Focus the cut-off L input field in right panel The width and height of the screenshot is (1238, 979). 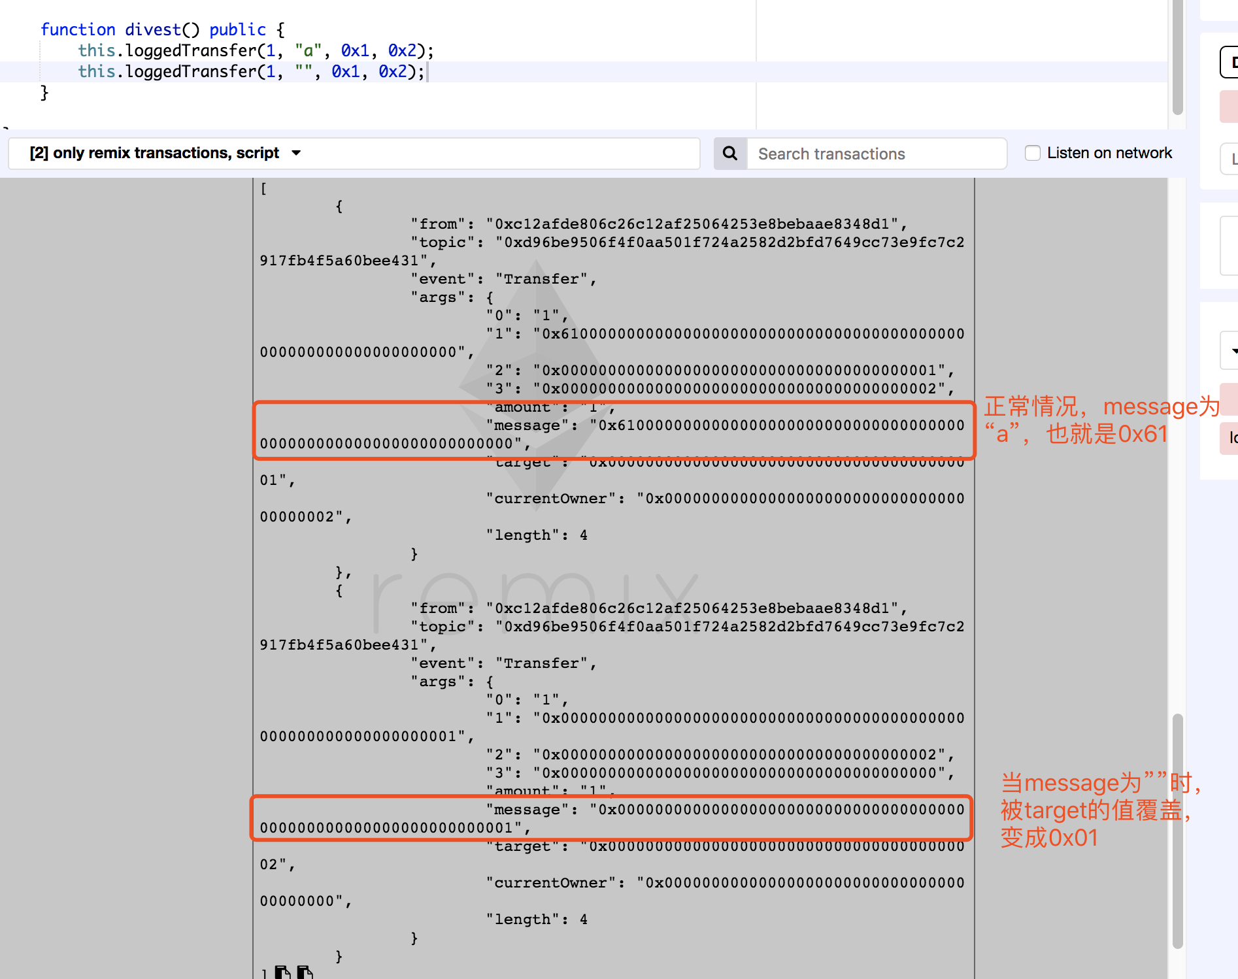pos(1230,158)
